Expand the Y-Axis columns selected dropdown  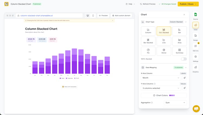[x=161, y=88]
